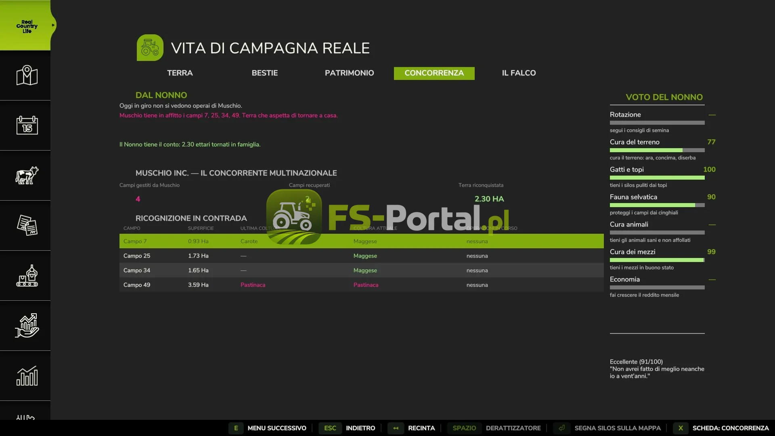Click SCHEDA: CONCORRENZA action
775x436 pixels.
[731, 428]
